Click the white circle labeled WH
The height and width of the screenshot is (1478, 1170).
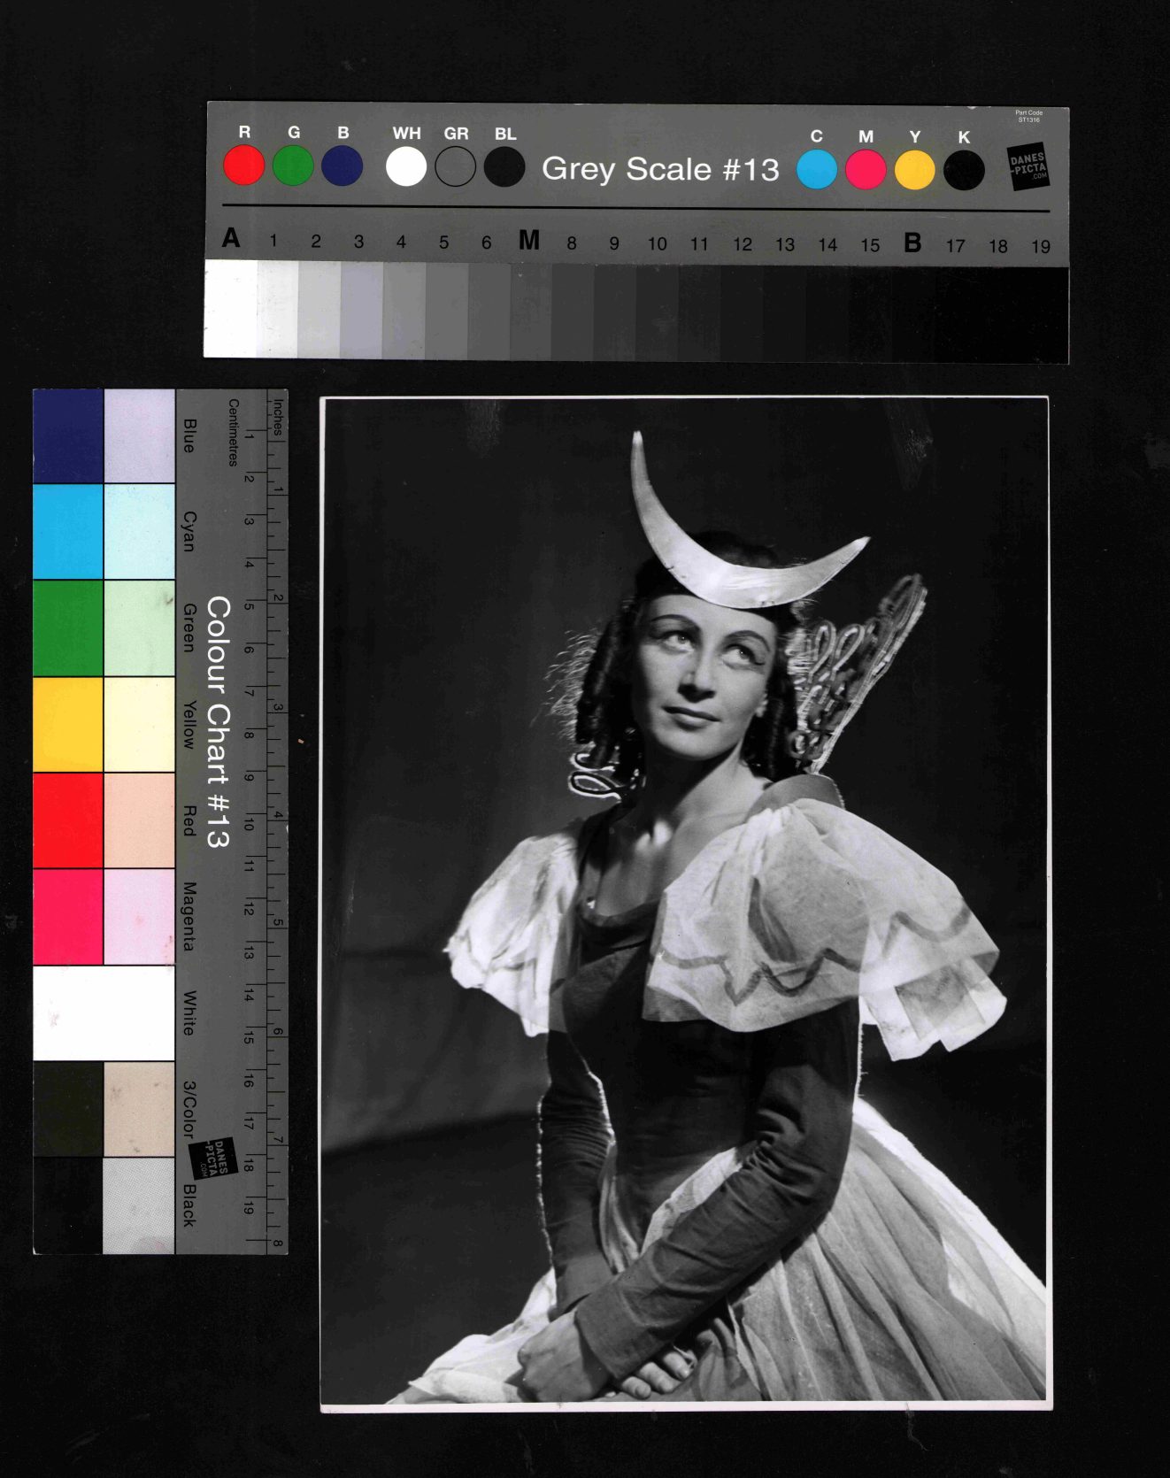[x=406, y=167]
